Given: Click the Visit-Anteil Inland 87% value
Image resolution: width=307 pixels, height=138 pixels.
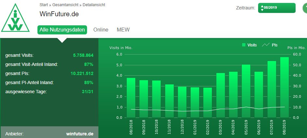Looking at the screenshot, I should (x=89, y=64).
